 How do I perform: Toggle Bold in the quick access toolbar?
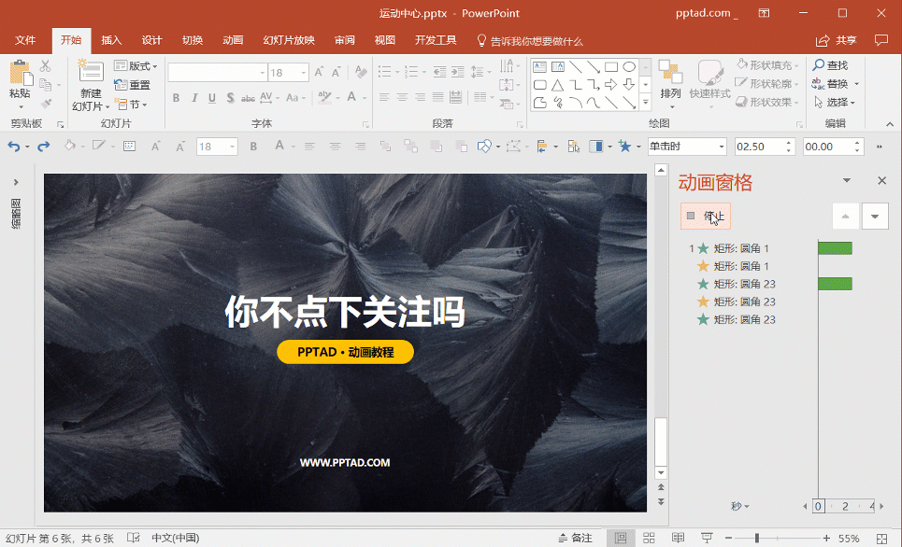(x=253, y=147)
